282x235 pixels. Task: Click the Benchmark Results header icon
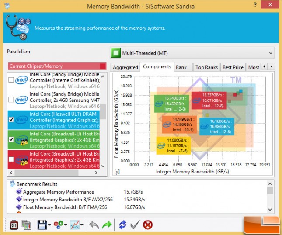pyautogui.click(x=12, y=184)
